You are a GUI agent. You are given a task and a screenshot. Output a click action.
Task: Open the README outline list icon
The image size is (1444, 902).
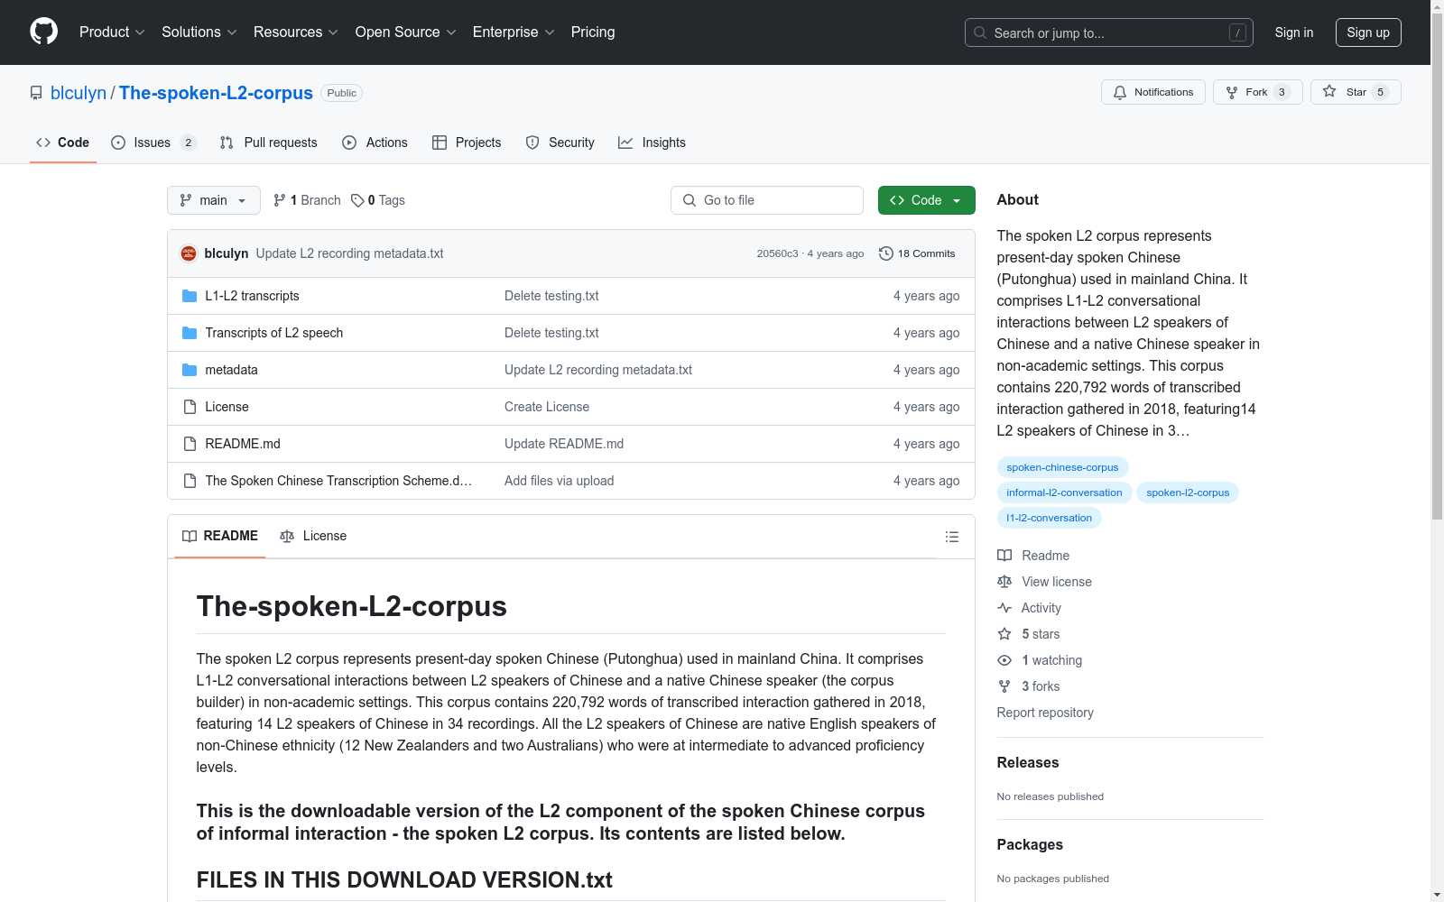[951, 537]
